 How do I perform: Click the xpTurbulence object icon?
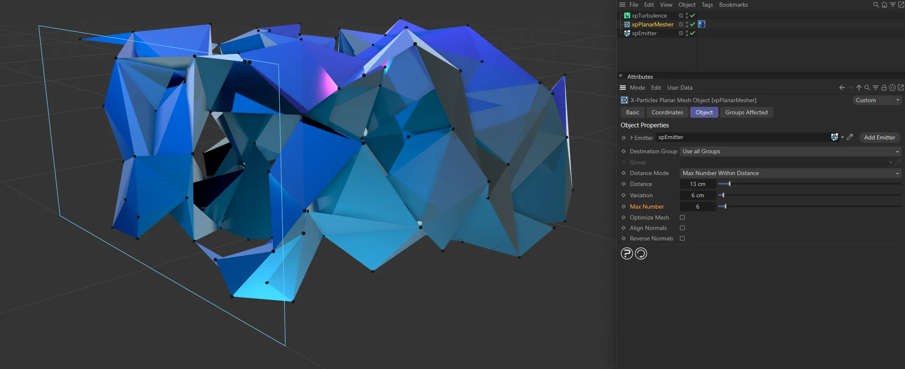point(627,15)
